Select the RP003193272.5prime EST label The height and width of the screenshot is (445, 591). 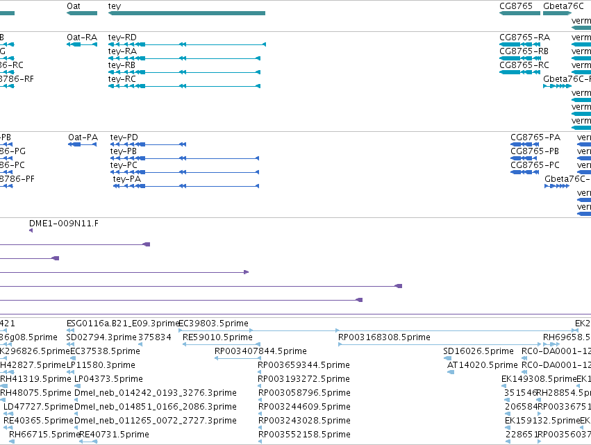click(303, 378)
